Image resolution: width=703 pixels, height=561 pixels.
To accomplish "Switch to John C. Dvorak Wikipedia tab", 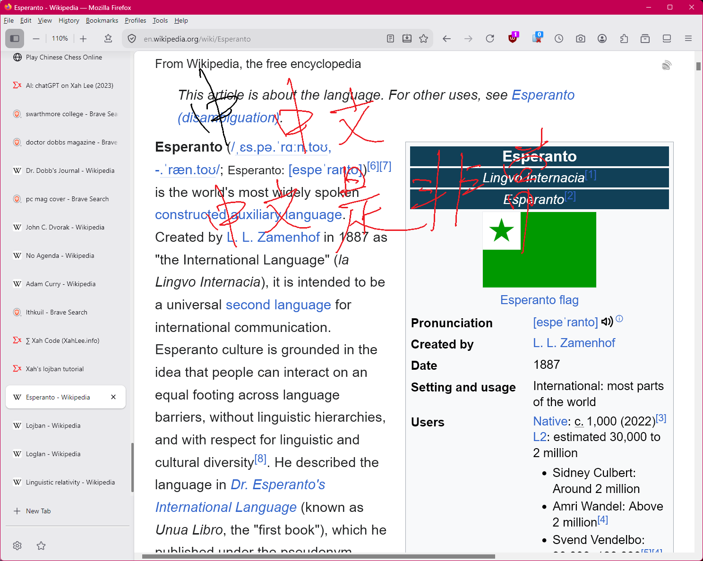I will (x=66, y=227).
